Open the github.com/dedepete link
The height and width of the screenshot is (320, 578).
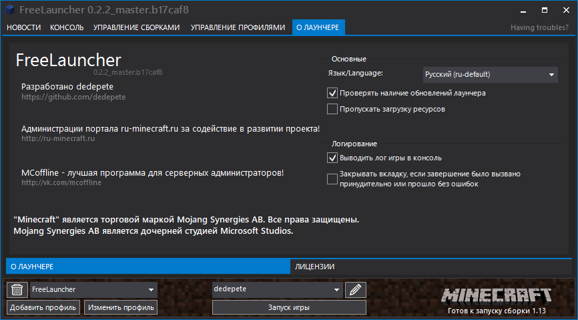[73, 97]
